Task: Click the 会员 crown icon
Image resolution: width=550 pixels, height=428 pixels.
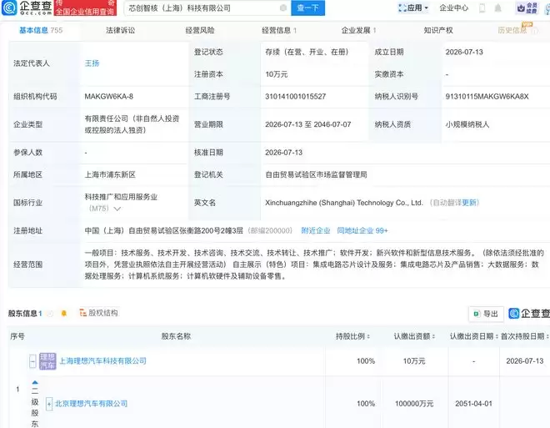Action: pyautogui.click(x=527, y=8)
